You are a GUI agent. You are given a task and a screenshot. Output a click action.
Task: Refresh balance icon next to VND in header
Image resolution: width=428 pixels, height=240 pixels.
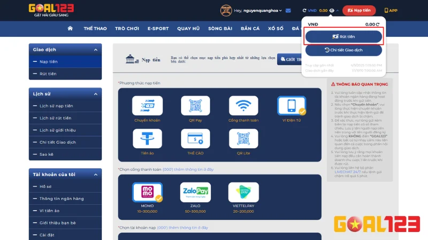coord(304,11)
